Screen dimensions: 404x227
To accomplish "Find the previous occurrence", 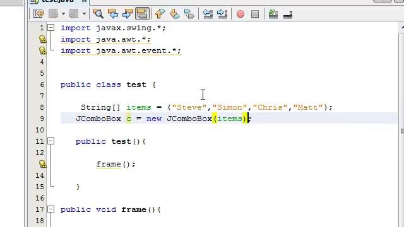I will pos(113,14).
